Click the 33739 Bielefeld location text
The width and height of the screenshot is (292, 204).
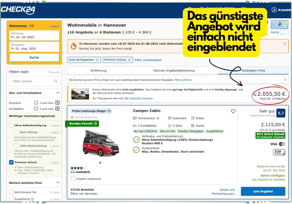(82, 190)
